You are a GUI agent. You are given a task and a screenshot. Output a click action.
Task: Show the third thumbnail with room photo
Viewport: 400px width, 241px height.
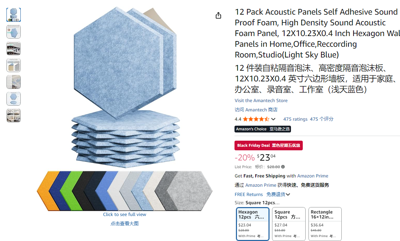tap(14, 49)
